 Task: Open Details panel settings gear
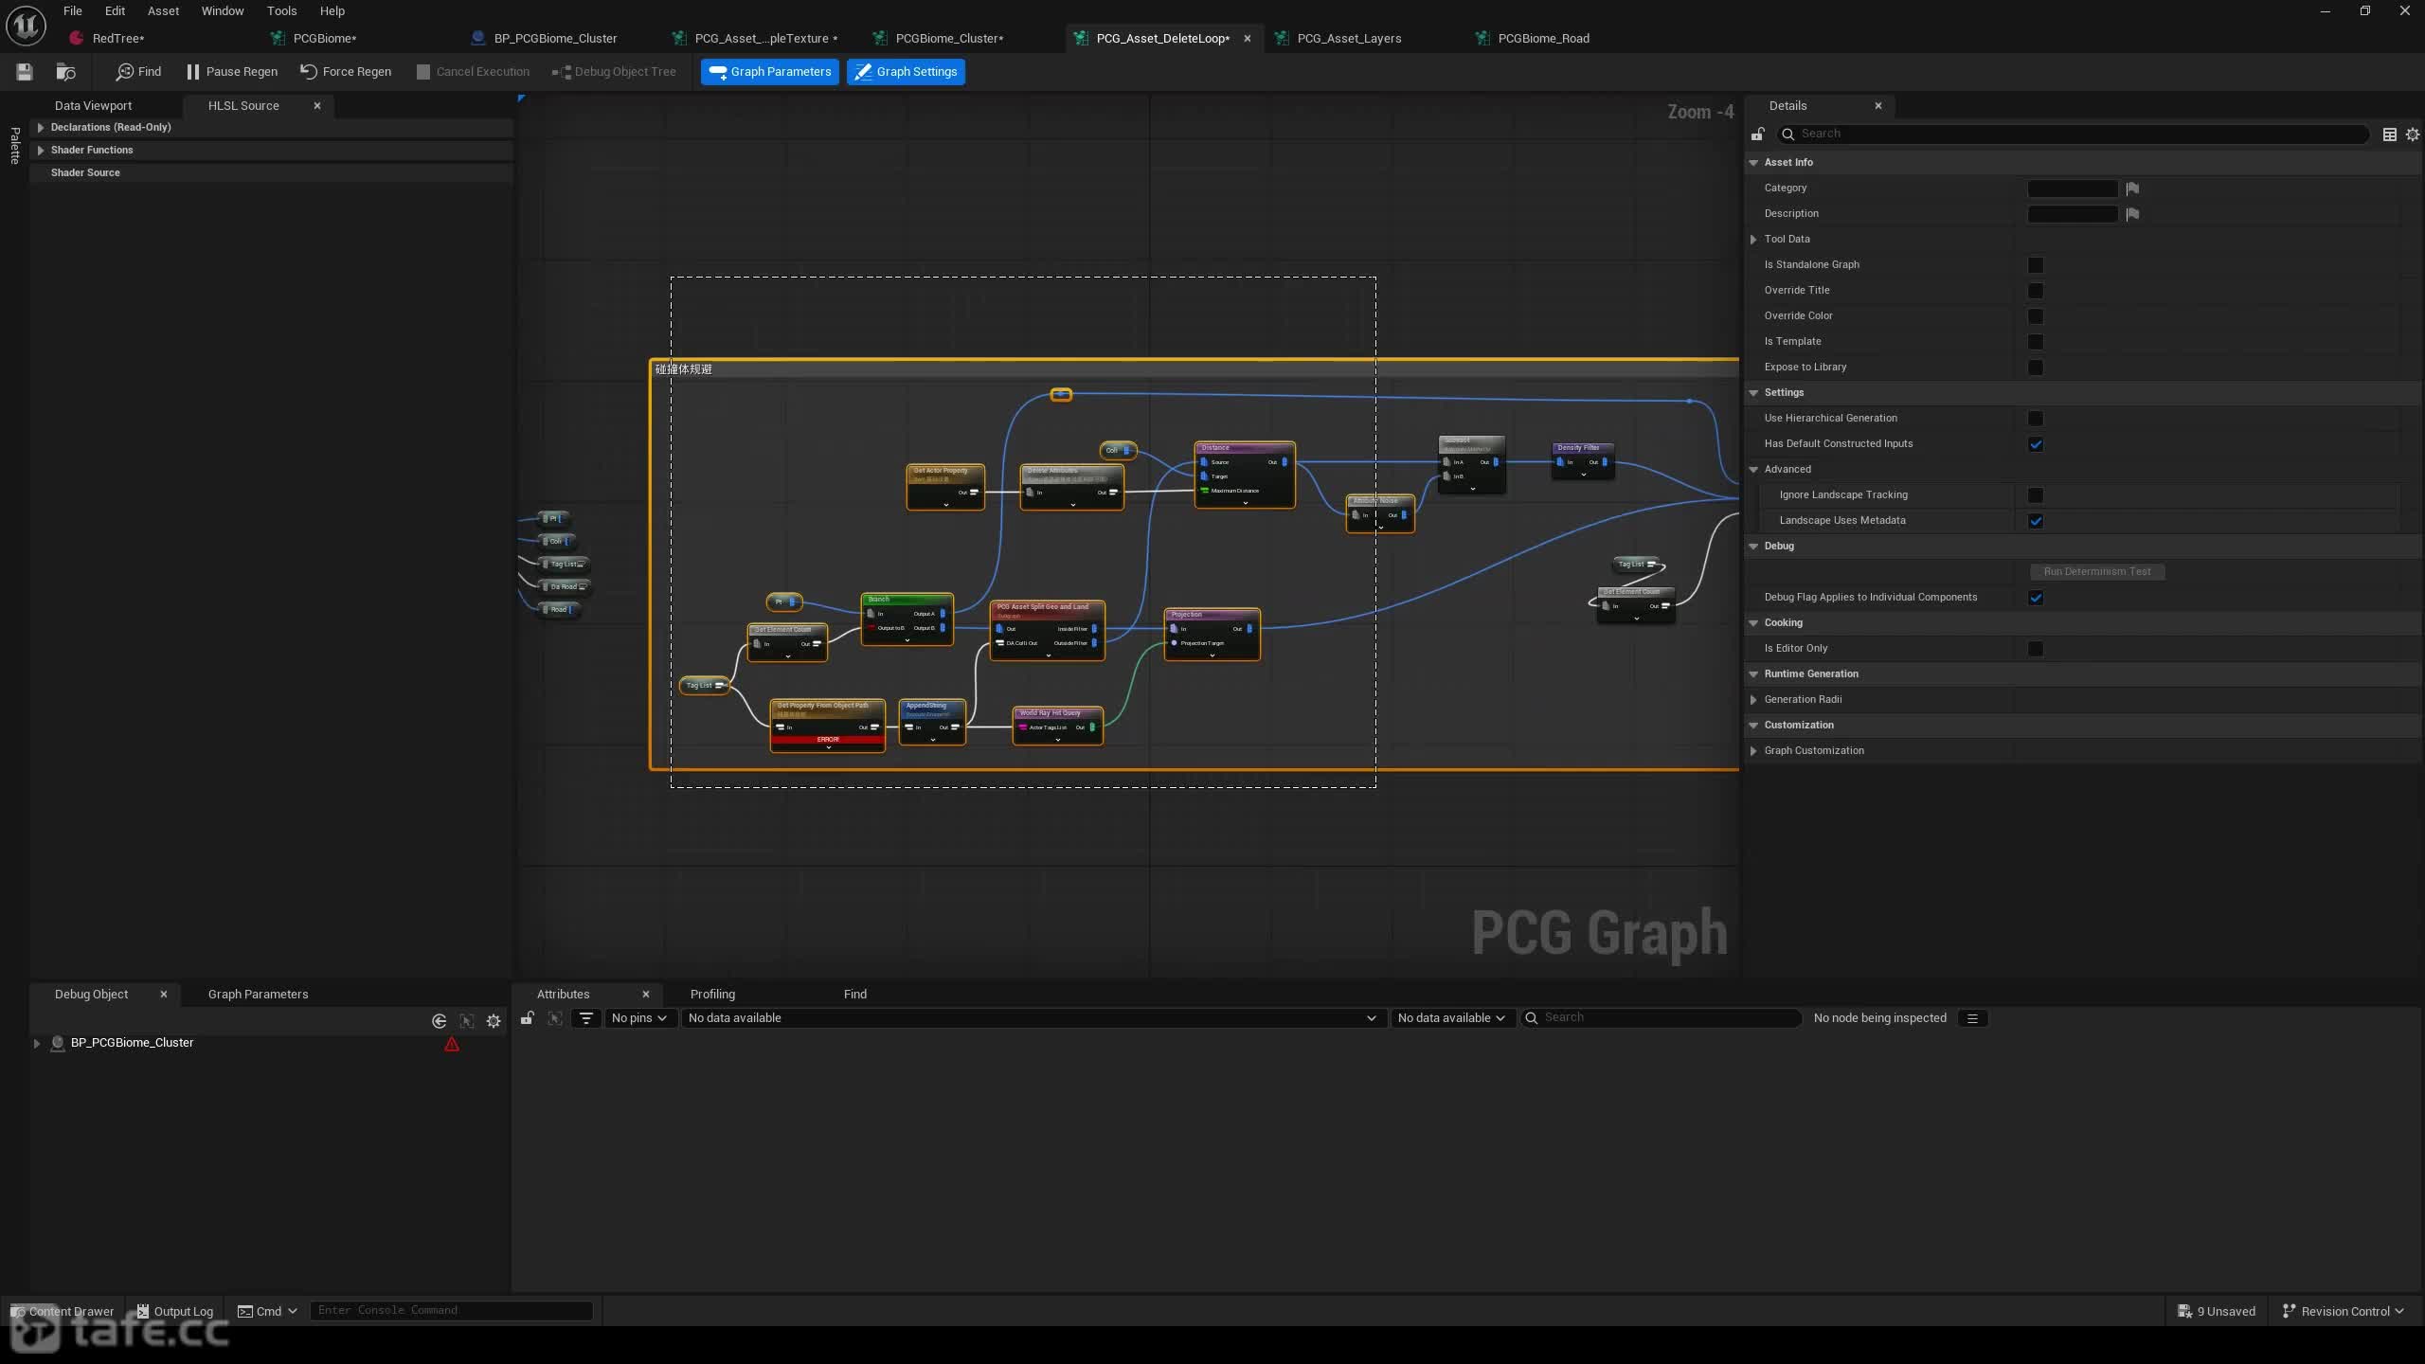[2413, 135]
